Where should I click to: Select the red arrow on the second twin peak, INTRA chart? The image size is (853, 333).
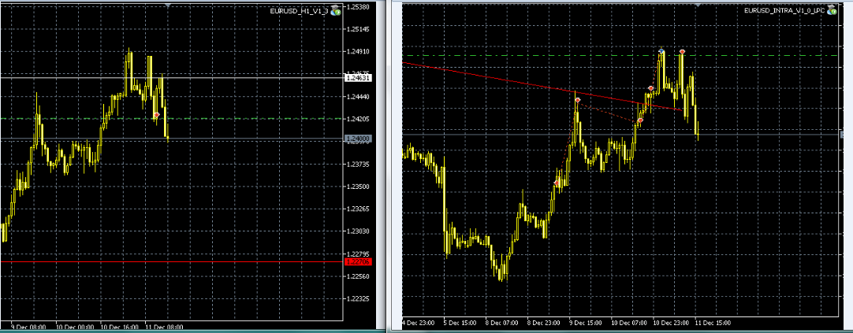click(x=682, y=52)
